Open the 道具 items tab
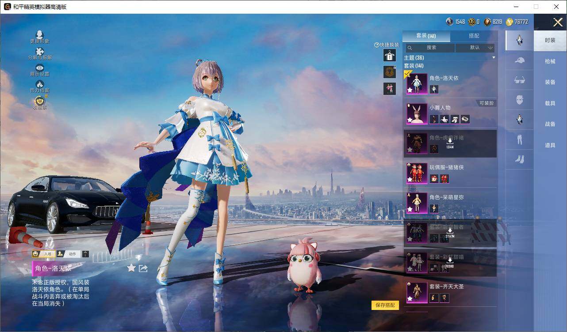This screenshot has width=567, height=332. [x=550, y=145]
